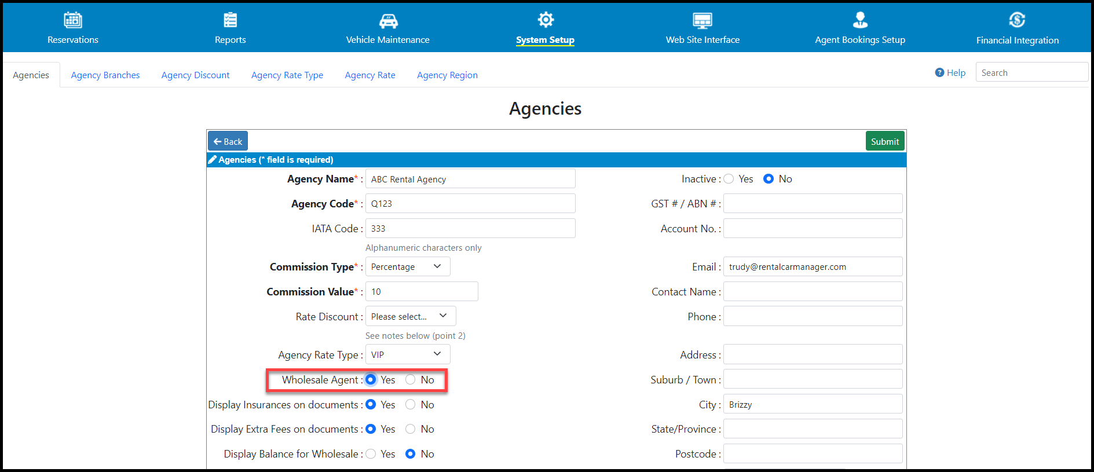Open System Setup menu label
Viewport: 1094px width, 472px height.
coord(546,40)
